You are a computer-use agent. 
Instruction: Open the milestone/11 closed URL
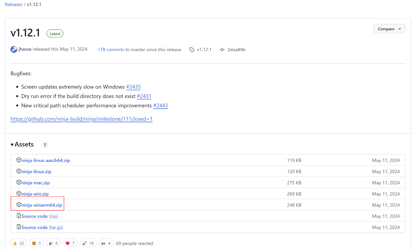coord(82,119)
